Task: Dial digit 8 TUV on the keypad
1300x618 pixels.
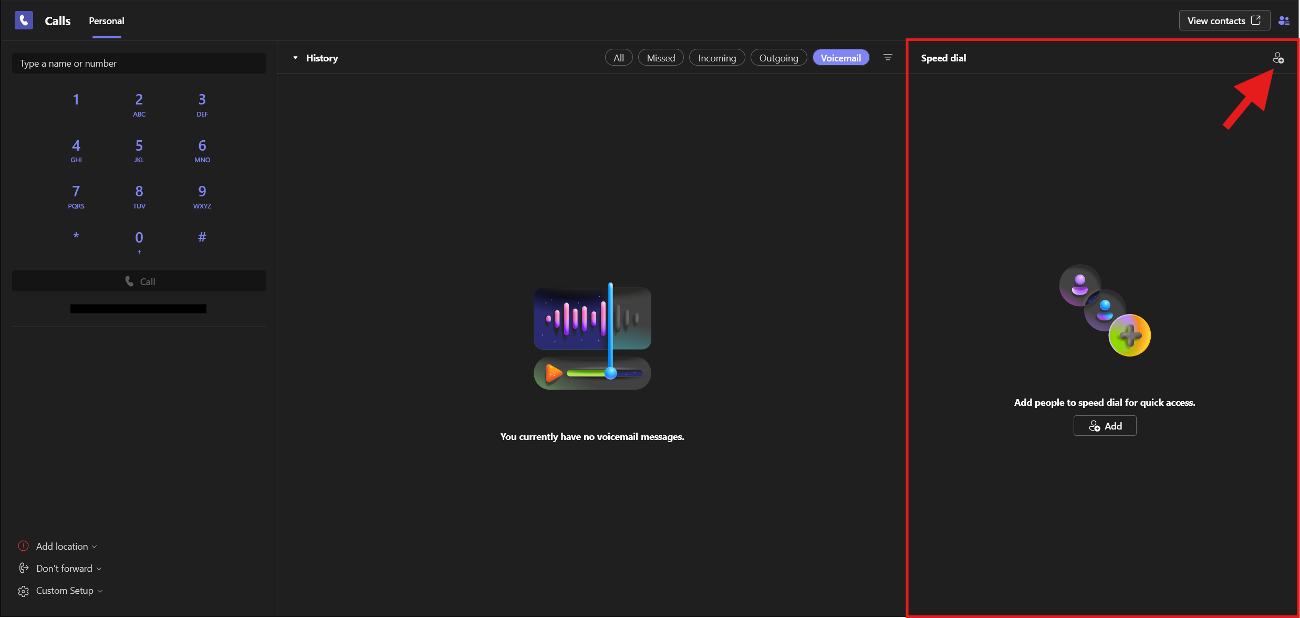Action: click(x=139, y=196)
